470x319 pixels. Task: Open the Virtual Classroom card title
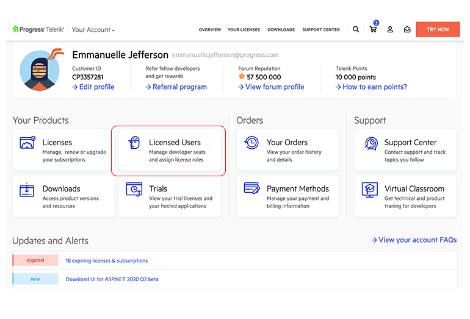coord(414,188)
